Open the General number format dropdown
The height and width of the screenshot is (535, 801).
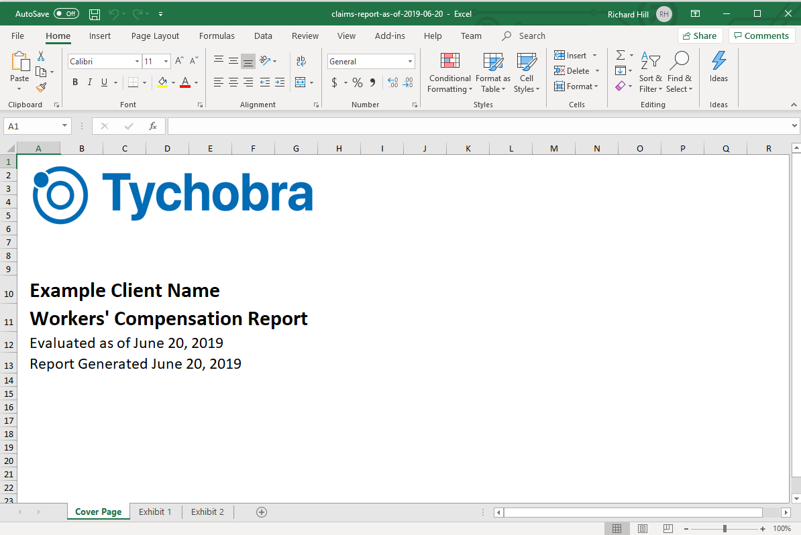coord(410,61)
